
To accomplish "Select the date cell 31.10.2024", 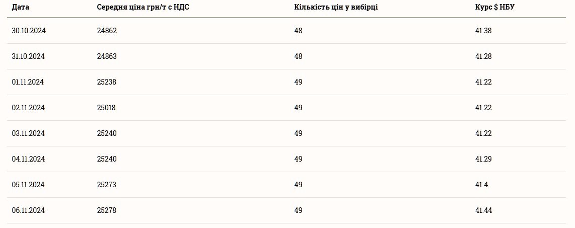I will (28, 56).
